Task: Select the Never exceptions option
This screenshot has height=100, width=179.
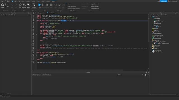Action: pyautogui.click(x=68, y=4)
